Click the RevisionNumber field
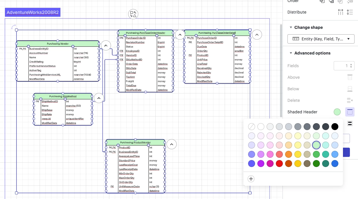Viewport: 358px width, 199px height. [x=135, y=42]
